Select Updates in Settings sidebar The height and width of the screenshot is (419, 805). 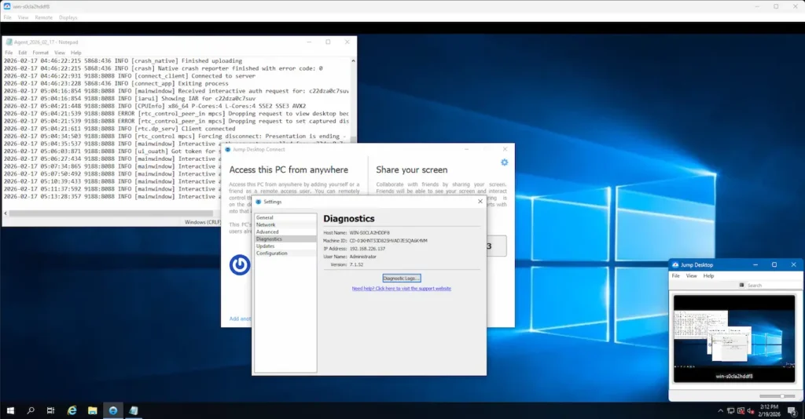[x=285, y=246]
